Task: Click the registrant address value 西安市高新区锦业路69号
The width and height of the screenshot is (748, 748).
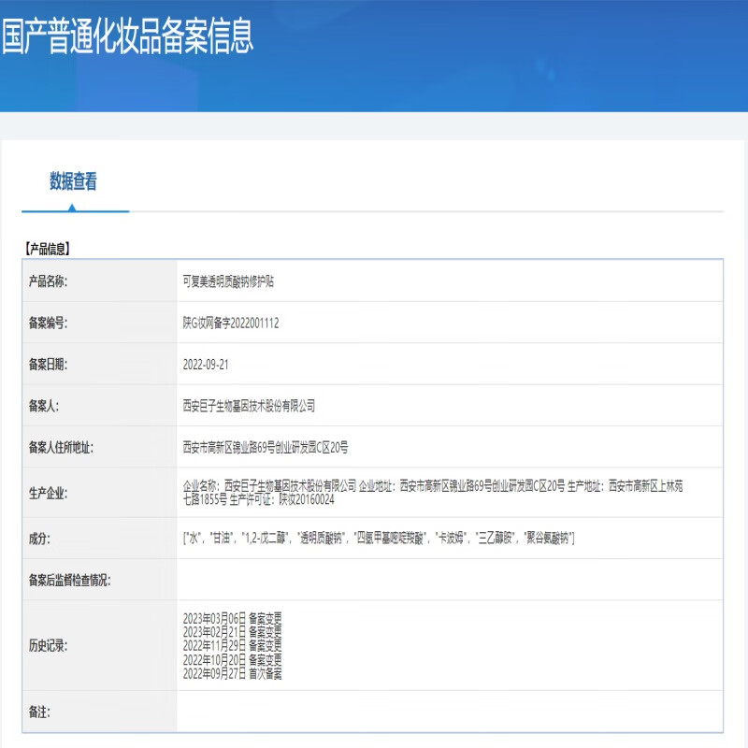Action: 265,447
